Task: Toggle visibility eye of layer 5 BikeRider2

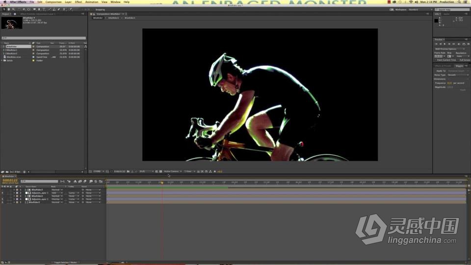Action: click(2, 202)
